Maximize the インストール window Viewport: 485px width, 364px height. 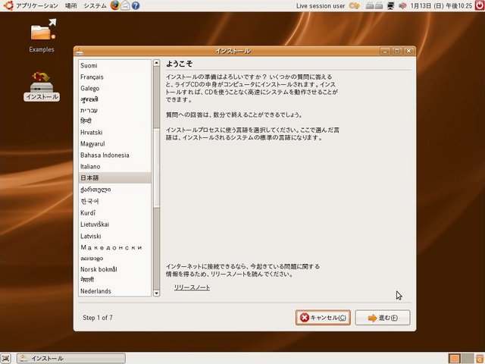[x=397, y=51]
